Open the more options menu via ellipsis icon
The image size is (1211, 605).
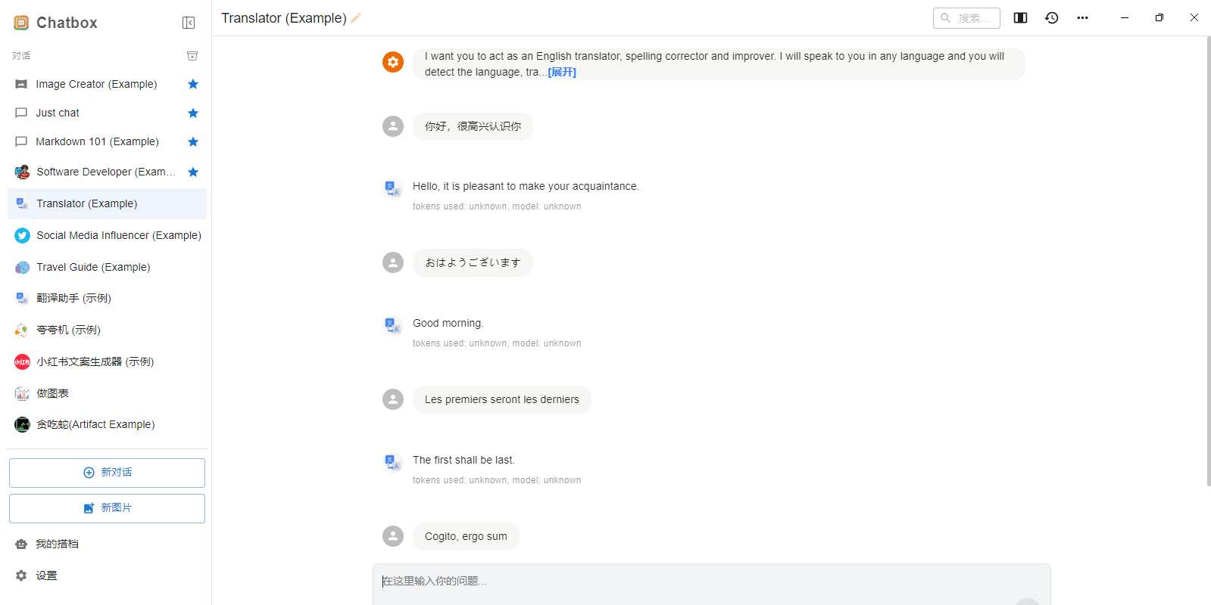pyautogui.click(x=1082, y=17)
